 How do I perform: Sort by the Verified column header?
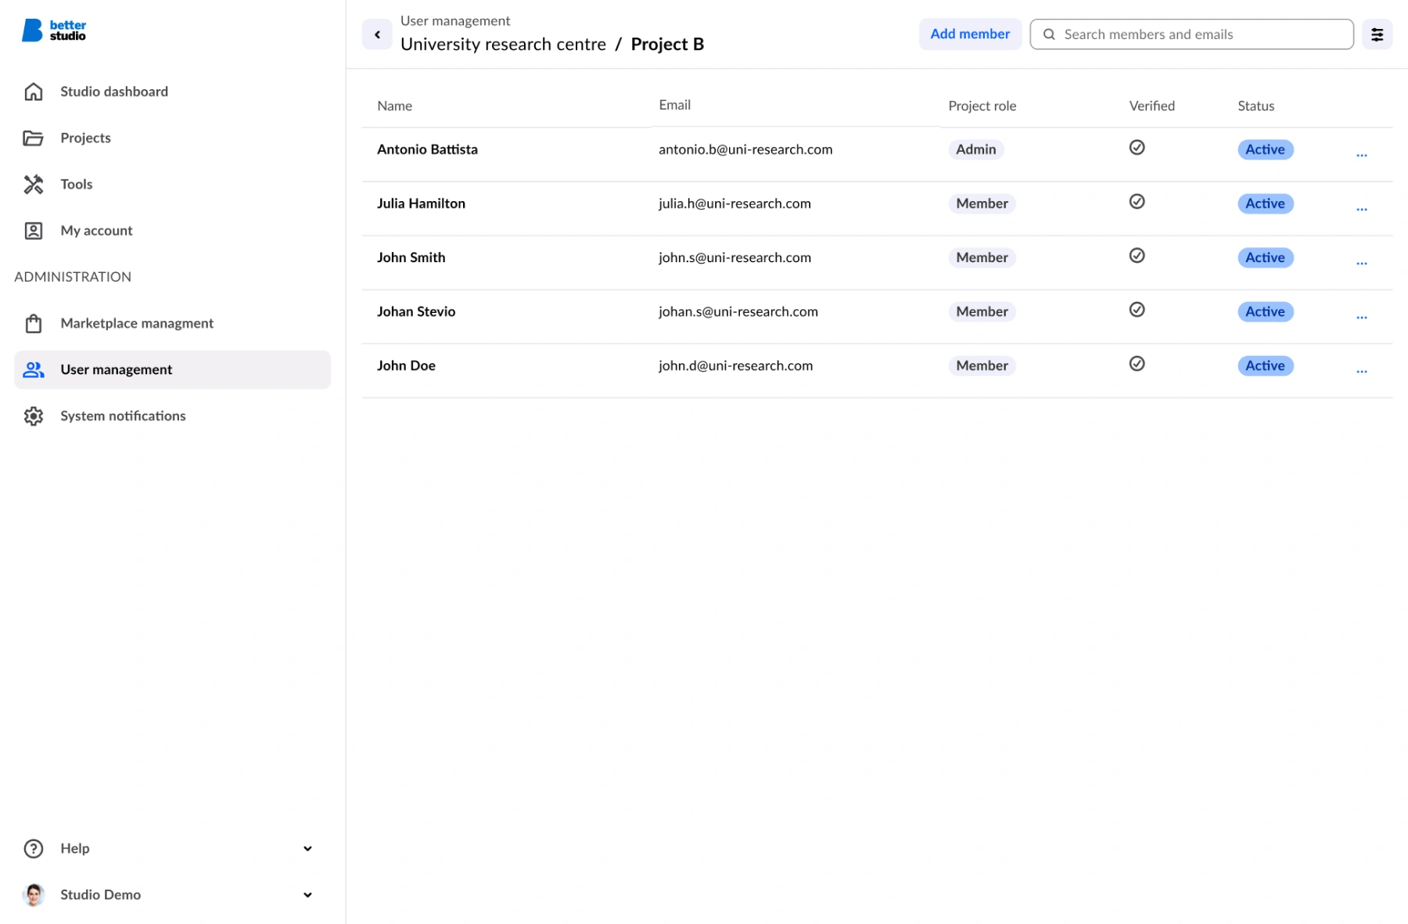(x=1151, y=106)
